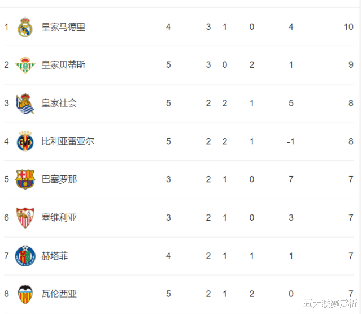
Task: Open the 皇家马德里 team link
Action: coord(63,27)
